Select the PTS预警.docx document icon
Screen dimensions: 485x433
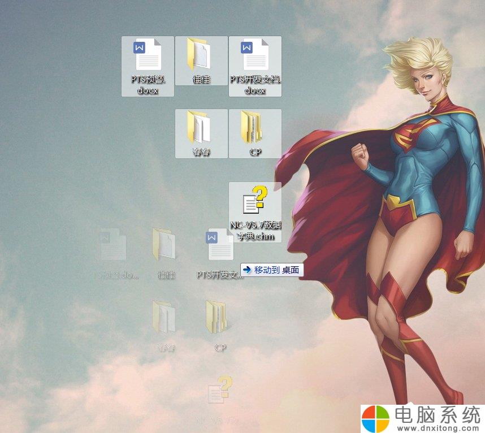point(148,67)
